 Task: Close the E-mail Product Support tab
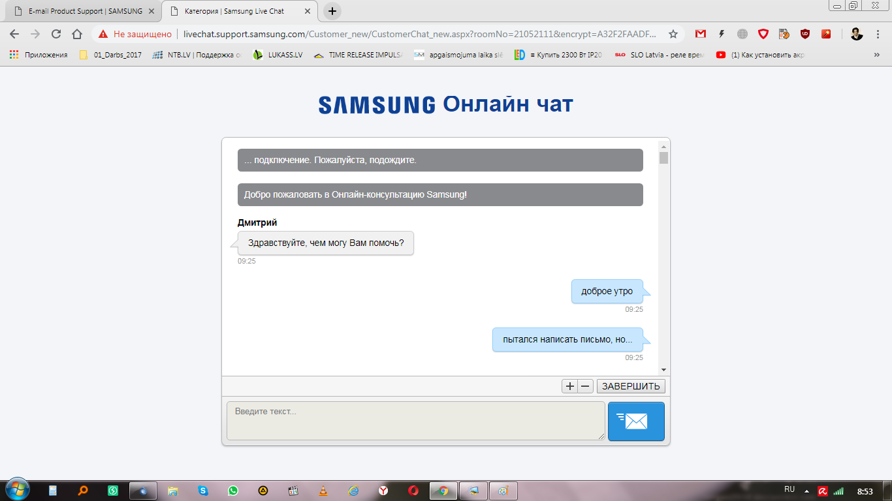click(151, 11)
